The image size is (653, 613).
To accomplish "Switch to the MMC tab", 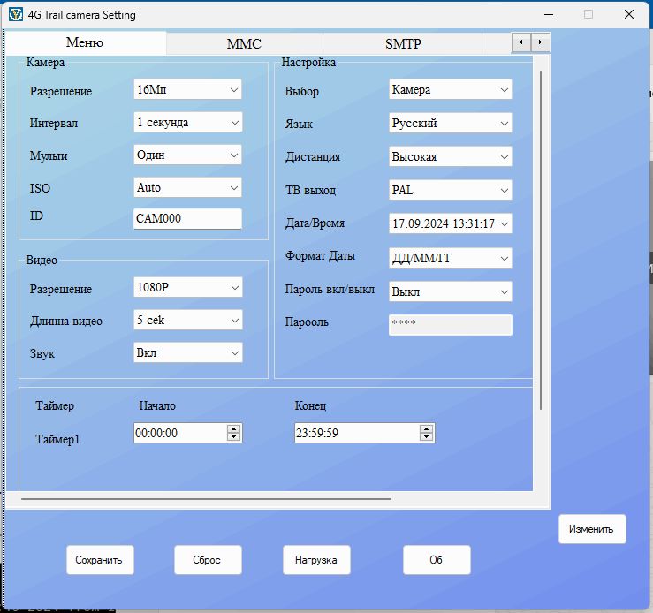I will pyautogui.click(x=244, y=43).
